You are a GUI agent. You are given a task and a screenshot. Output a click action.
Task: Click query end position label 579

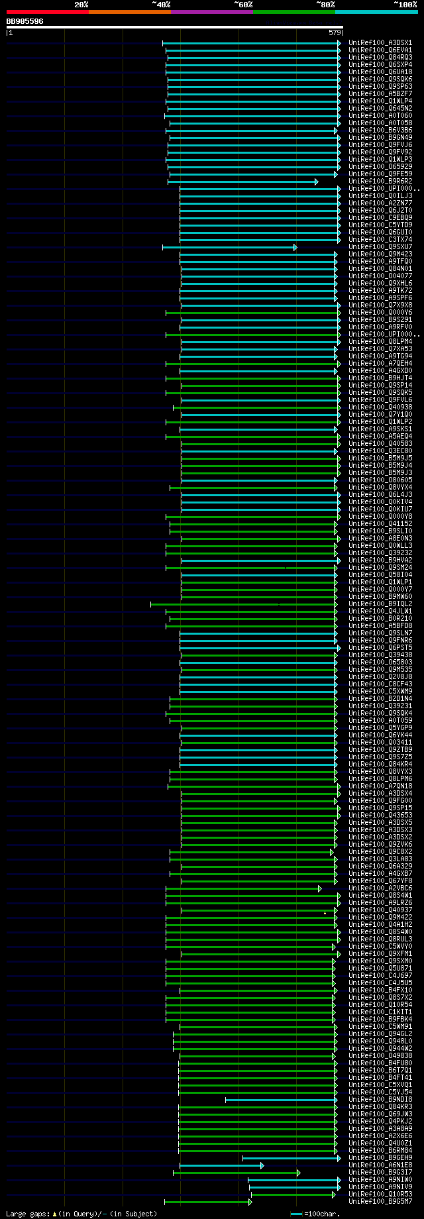point(335,32)
